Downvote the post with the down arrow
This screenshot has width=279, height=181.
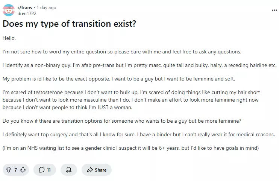pos(23,170)
